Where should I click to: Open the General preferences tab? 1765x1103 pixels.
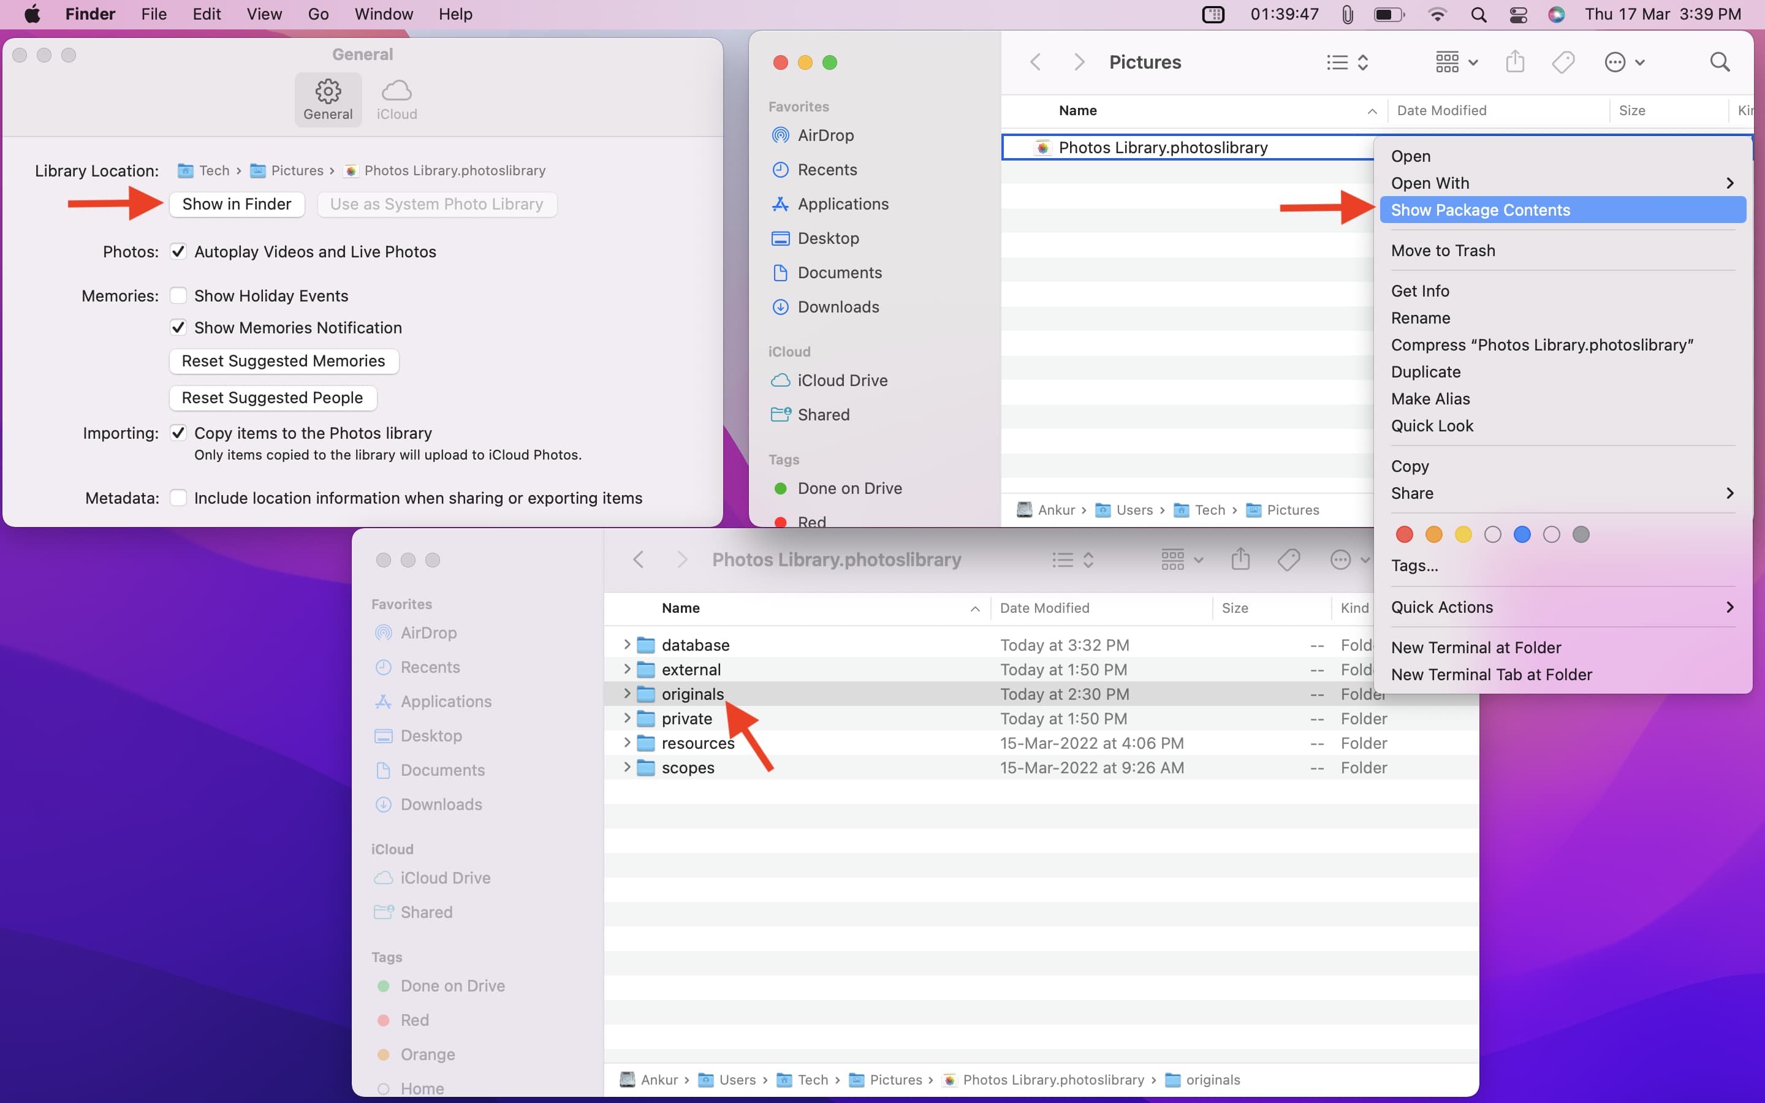point(328,99)
